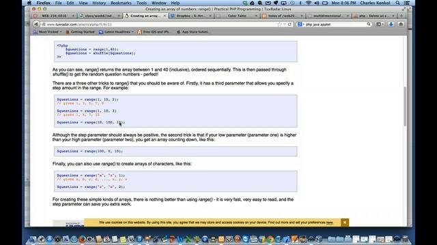Click the vertical scrollbar thumb of the page

[x=405, y=106]
